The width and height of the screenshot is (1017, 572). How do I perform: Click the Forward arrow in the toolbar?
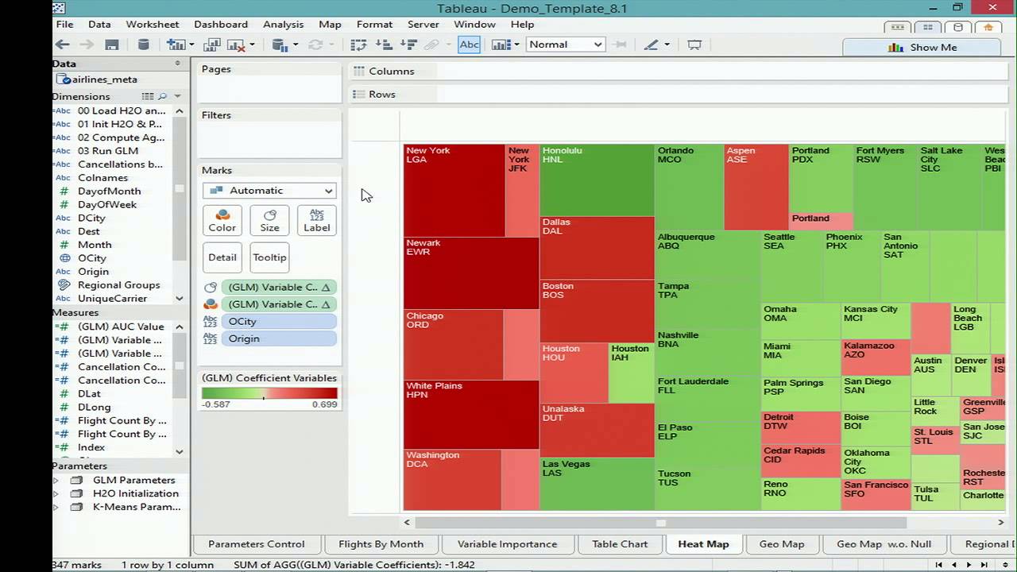(87, 44)
